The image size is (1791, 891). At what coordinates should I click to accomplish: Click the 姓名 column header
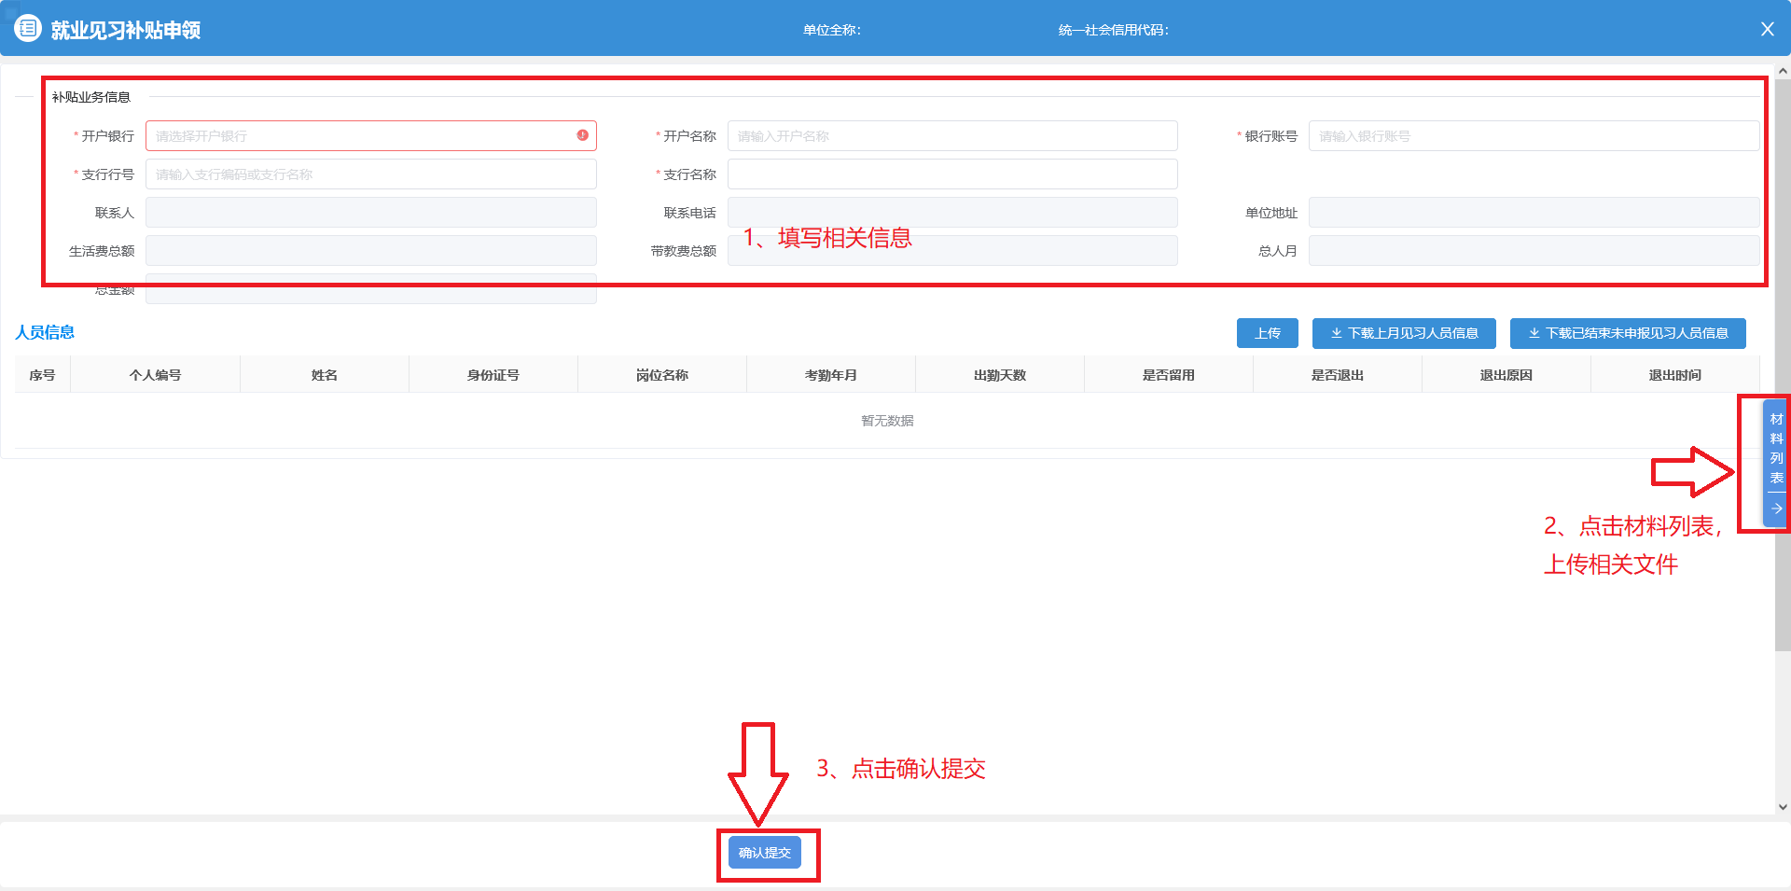click(x=324, y=375)
